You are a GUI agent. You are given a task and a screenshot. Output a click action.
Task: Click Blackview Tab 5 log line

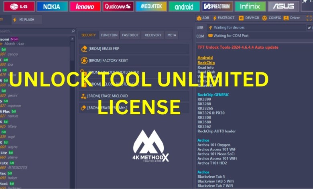[211, 177]
